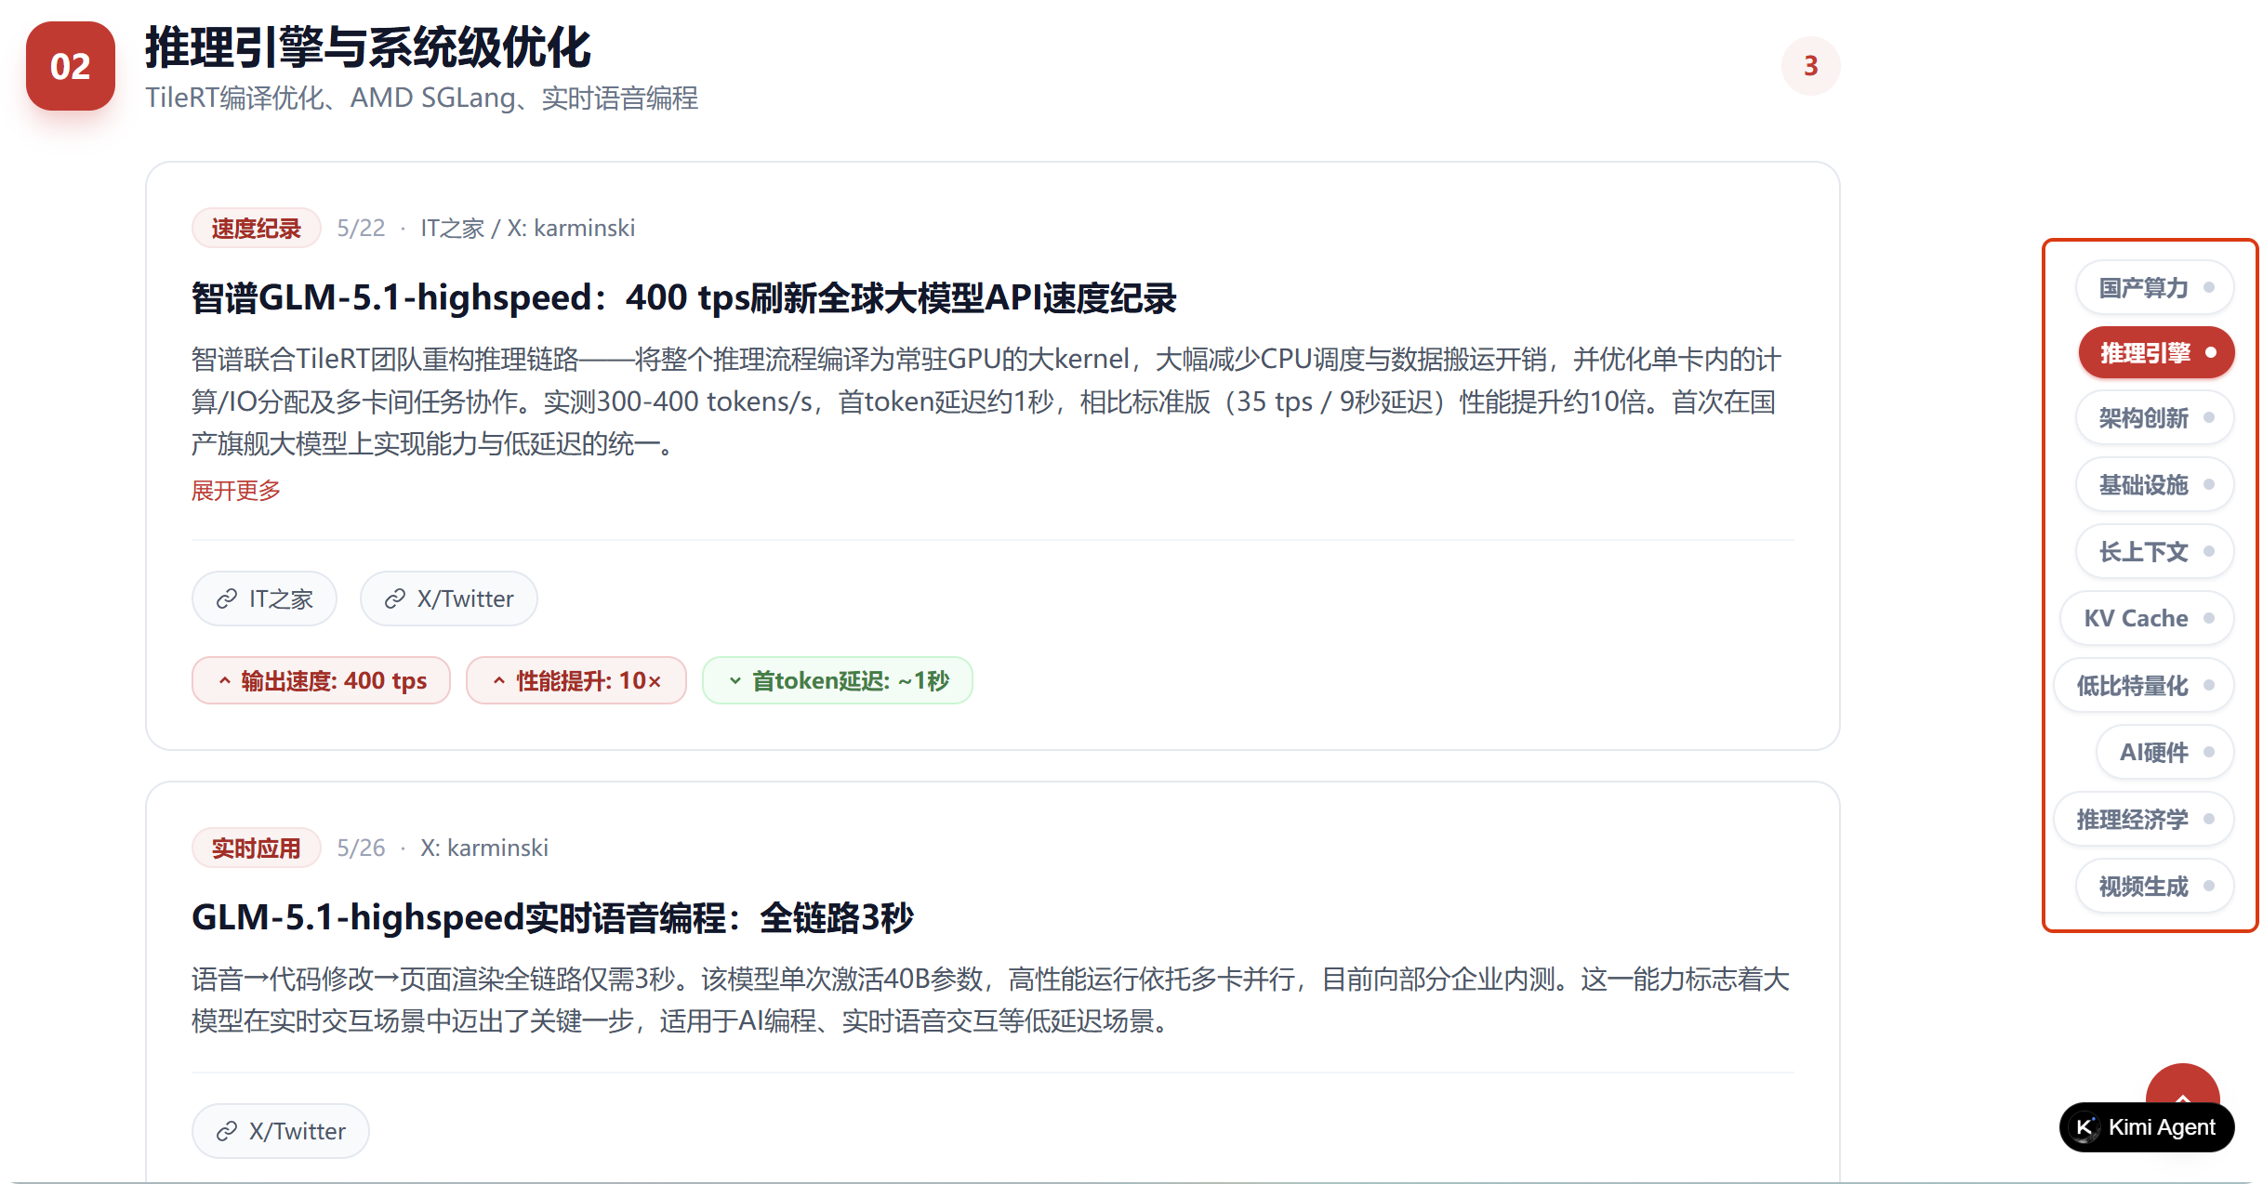Screen dimensions: 2263x1184
Task: Click the dot beside 长上下文
Action: [2209, 551]
